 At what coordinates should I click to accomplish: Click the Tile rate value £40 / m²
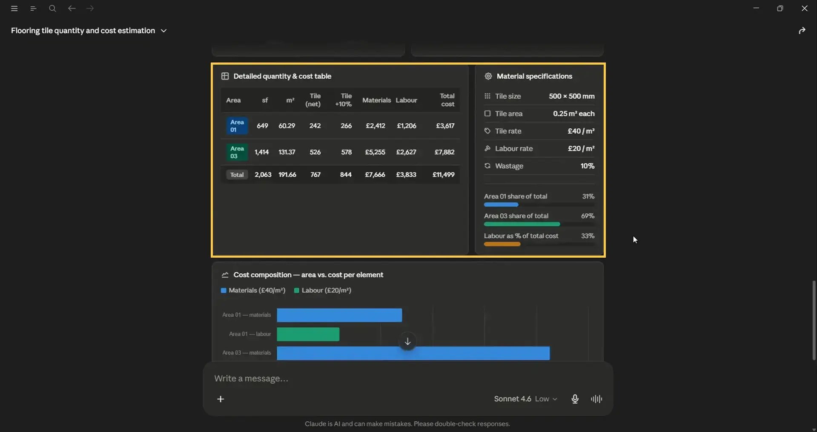click(581, 131)
